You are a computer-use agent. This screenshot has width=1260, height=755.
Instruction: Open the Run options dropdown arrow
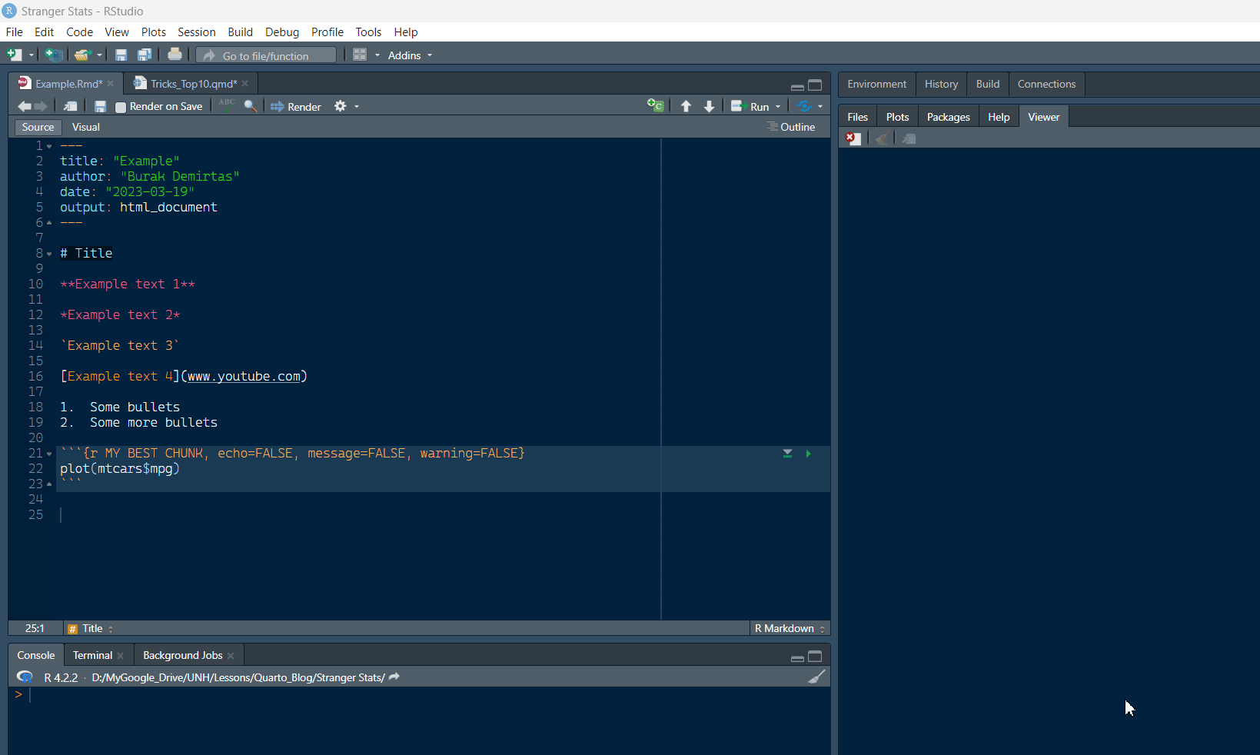(x=778, y=107)
